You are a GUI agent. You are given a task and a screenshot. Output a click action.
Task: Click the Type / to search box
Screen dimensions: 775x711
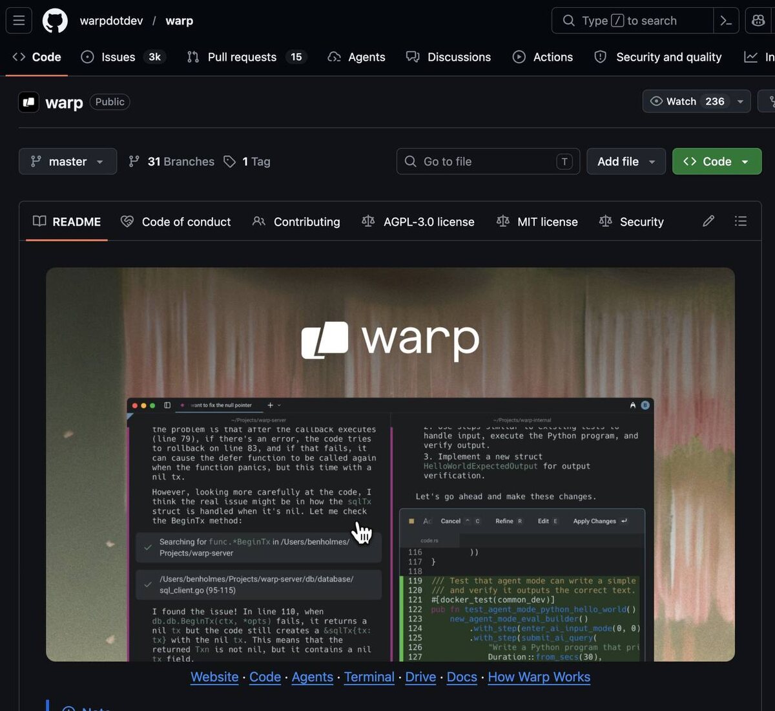click(632, 21)
